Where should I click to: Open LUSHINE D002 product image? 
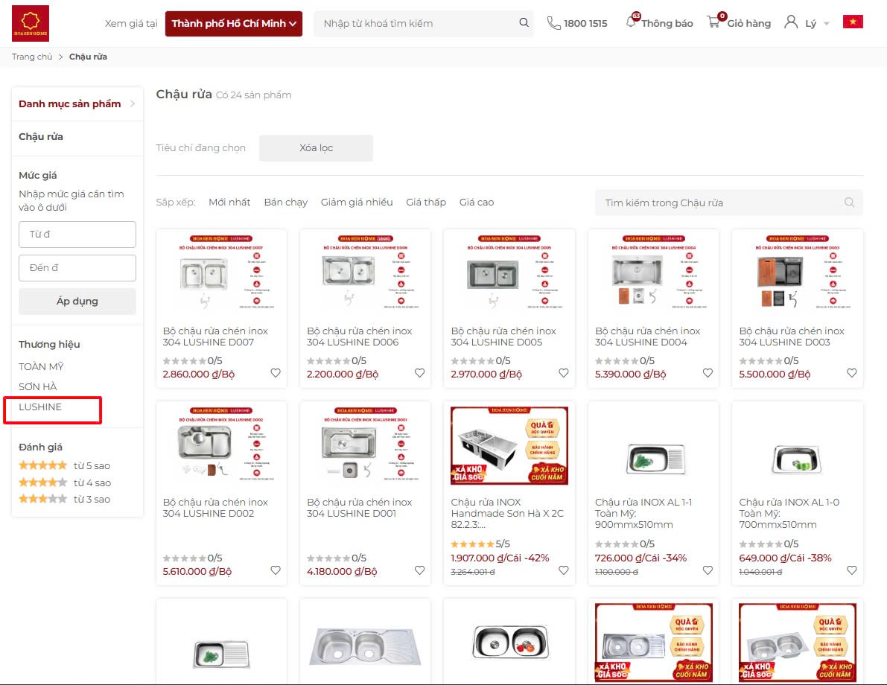point(221,445)
